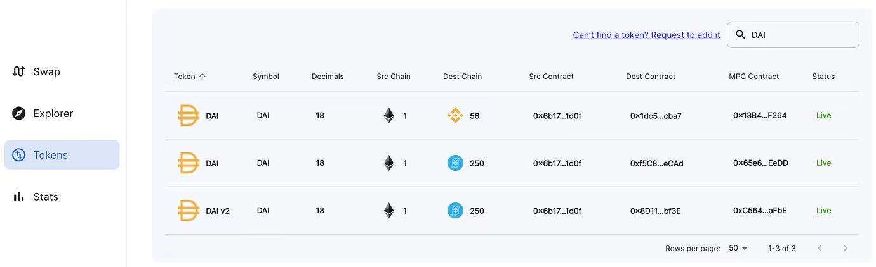Click the search magnifier icon
The image size is (876, 267).
[x=740, y=35]
